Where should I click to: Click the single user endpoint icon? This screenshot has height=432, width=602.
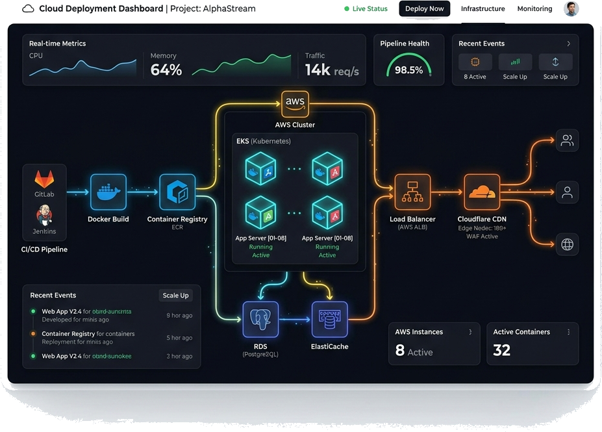(567, 192)
